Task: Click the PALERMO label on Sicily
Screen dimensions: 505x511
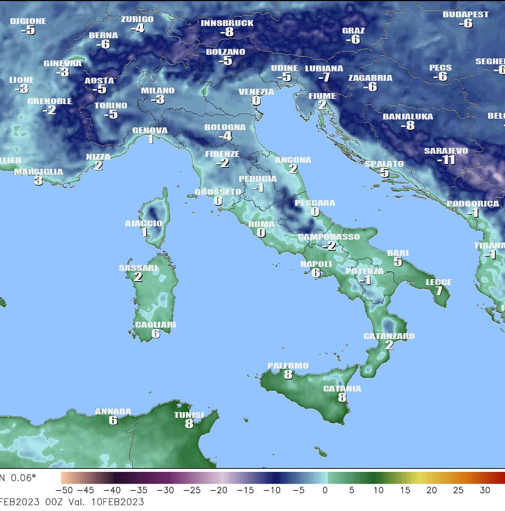Action: pyautogui.click(x=288, y=366)
